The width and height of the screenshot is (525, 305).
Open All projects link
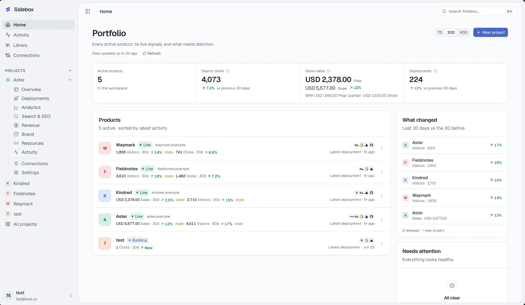[x=39, y=224]
